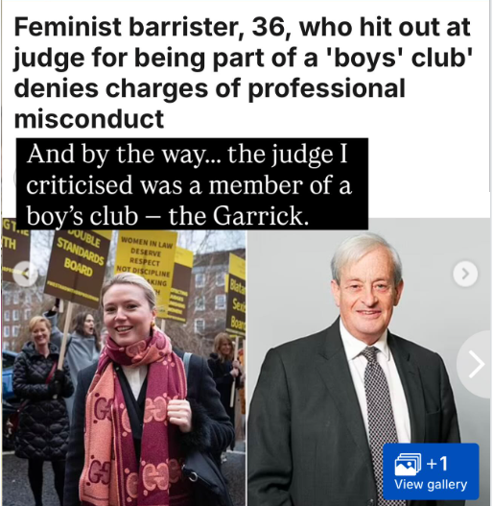Click the woman in the black puffer jacket
Screen dimensions: 493x506
tap(41, 397)
